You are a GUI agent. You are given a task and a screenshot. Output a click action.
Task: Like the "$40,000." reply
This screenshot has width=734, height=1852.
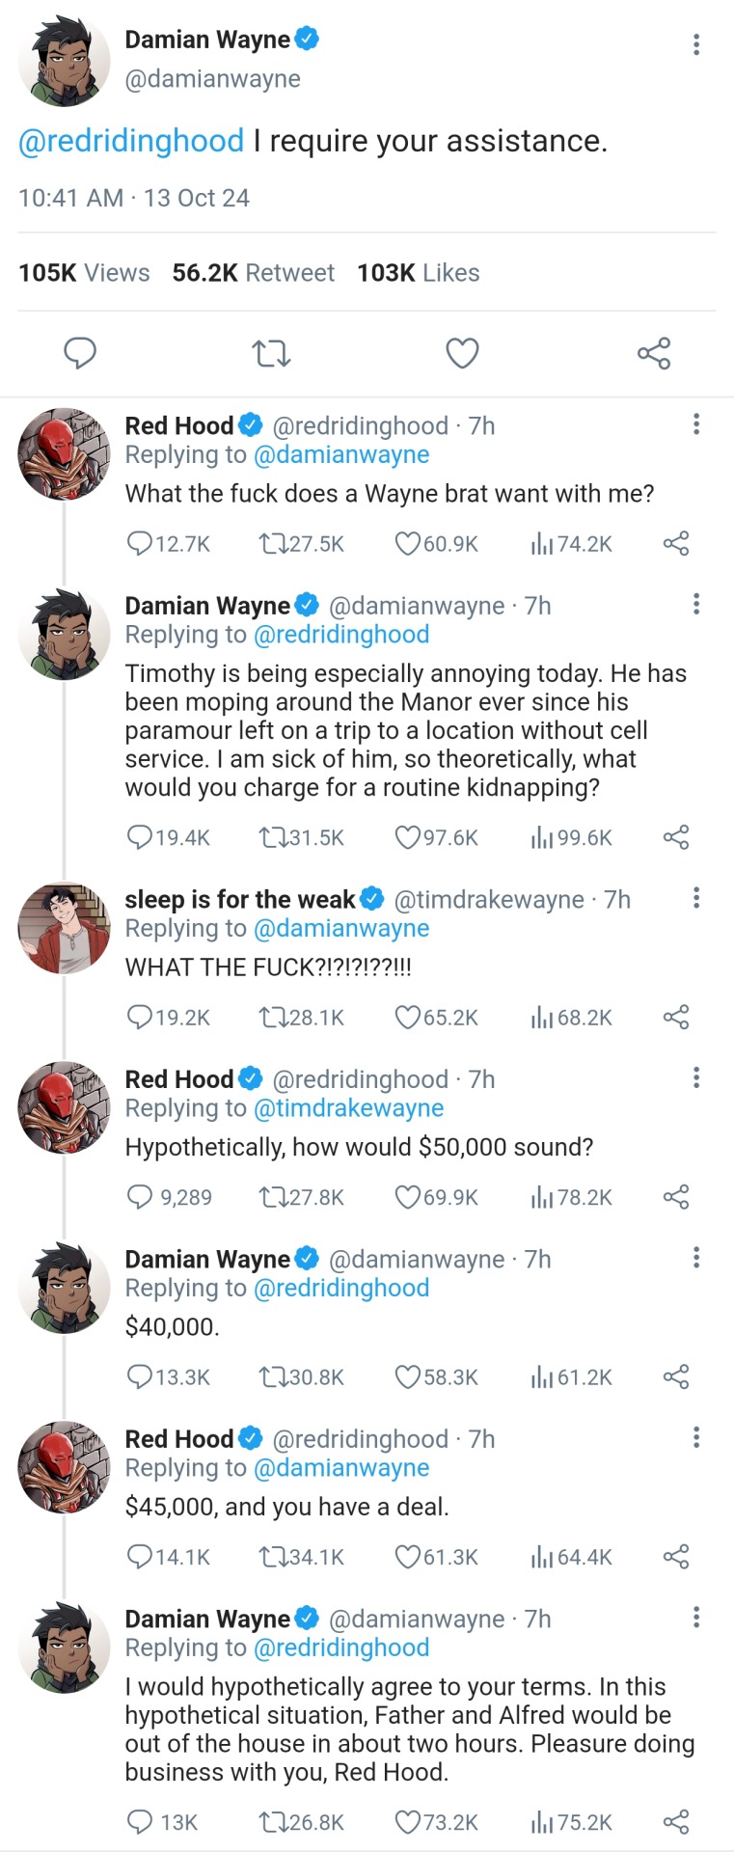point(408,1376)
